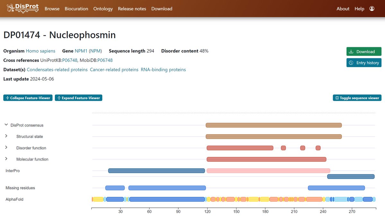Open the Browse menu item
Screen dimensions: 385x219
(x=52, y=9)
